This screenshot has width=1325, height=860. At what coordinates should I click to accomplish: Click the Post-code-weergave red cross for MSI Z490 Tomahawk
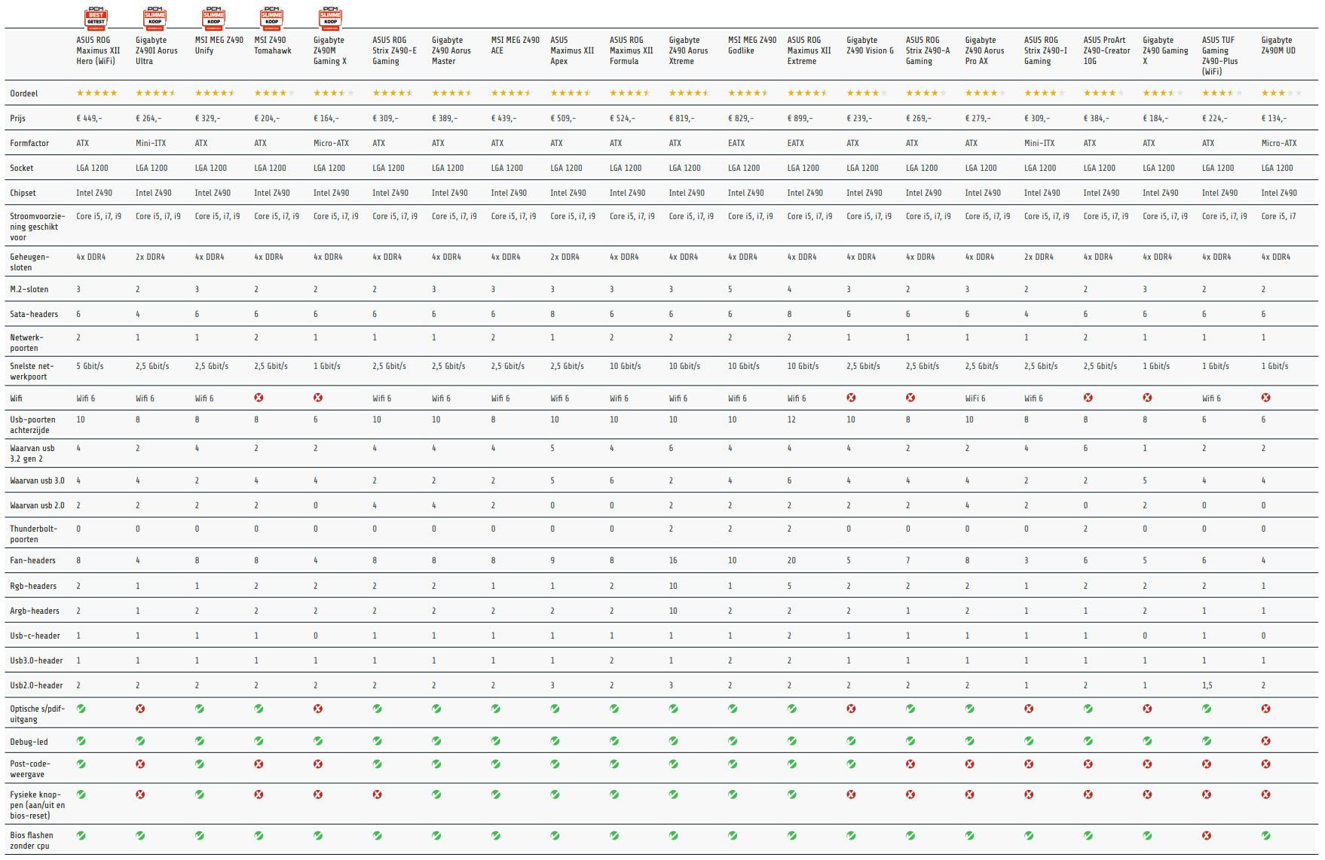(259, 764)
